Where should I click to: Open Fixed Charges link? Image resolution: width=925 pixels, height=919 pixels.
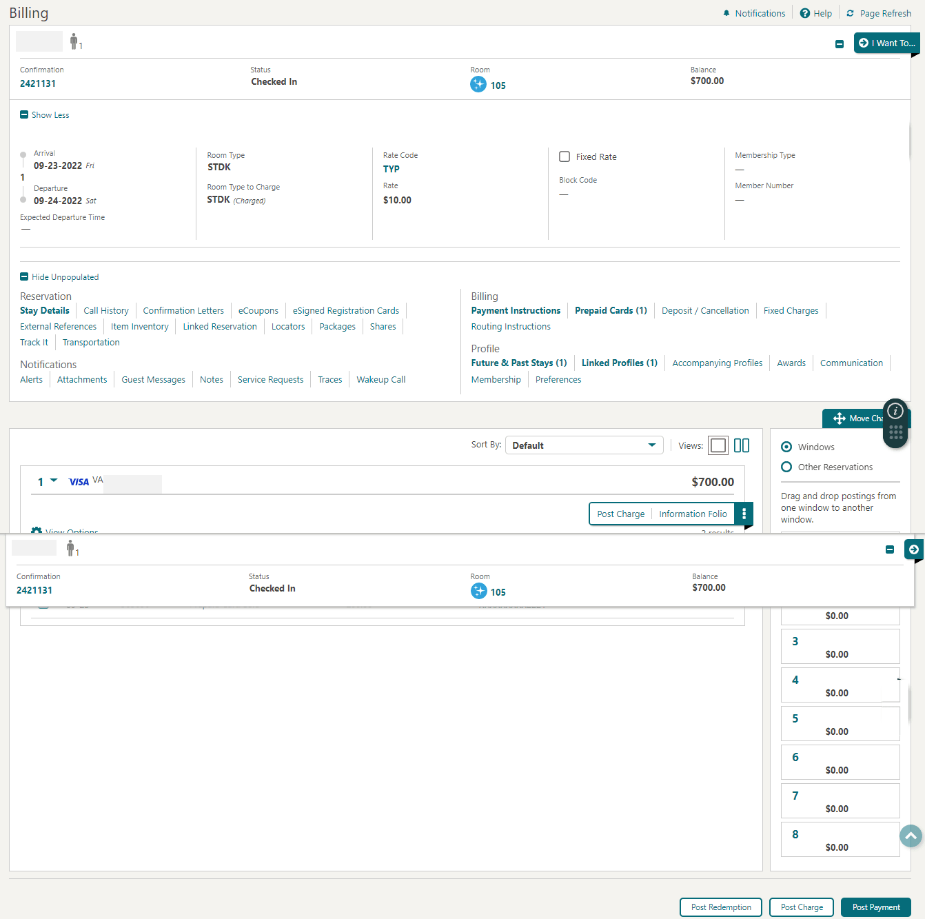tap(791, 311)
